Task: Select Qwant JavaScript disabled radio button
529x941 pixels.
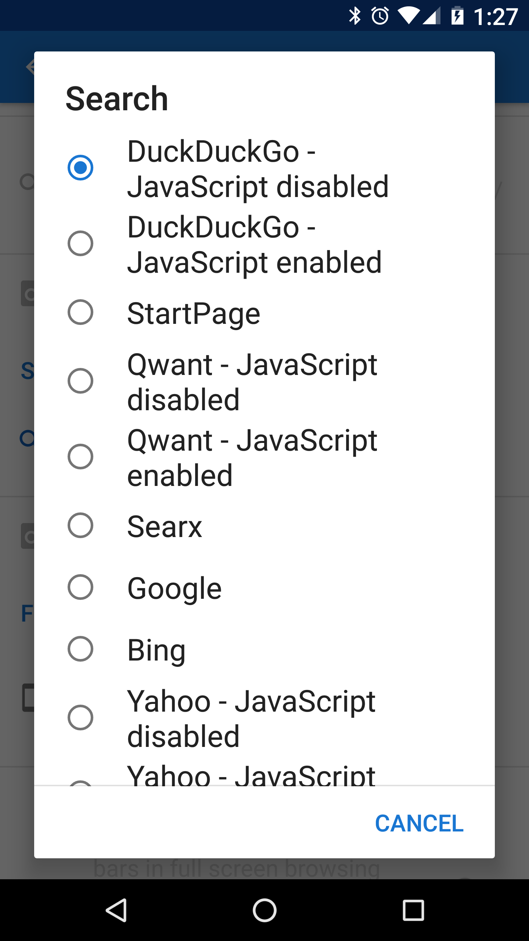Action: click(80, 381)
